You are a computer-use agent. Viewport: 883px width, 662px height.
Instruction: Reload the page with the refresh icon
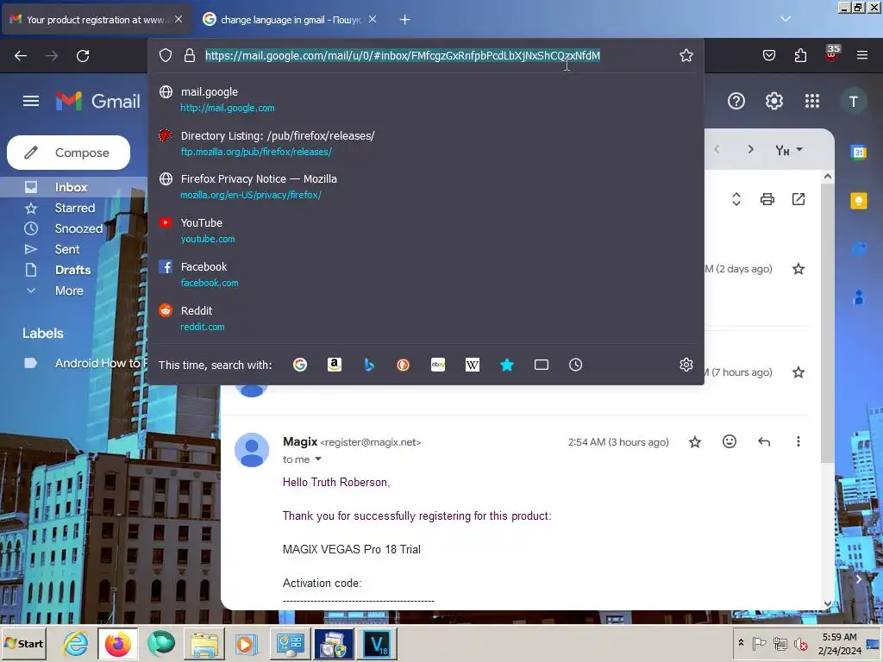83,56
